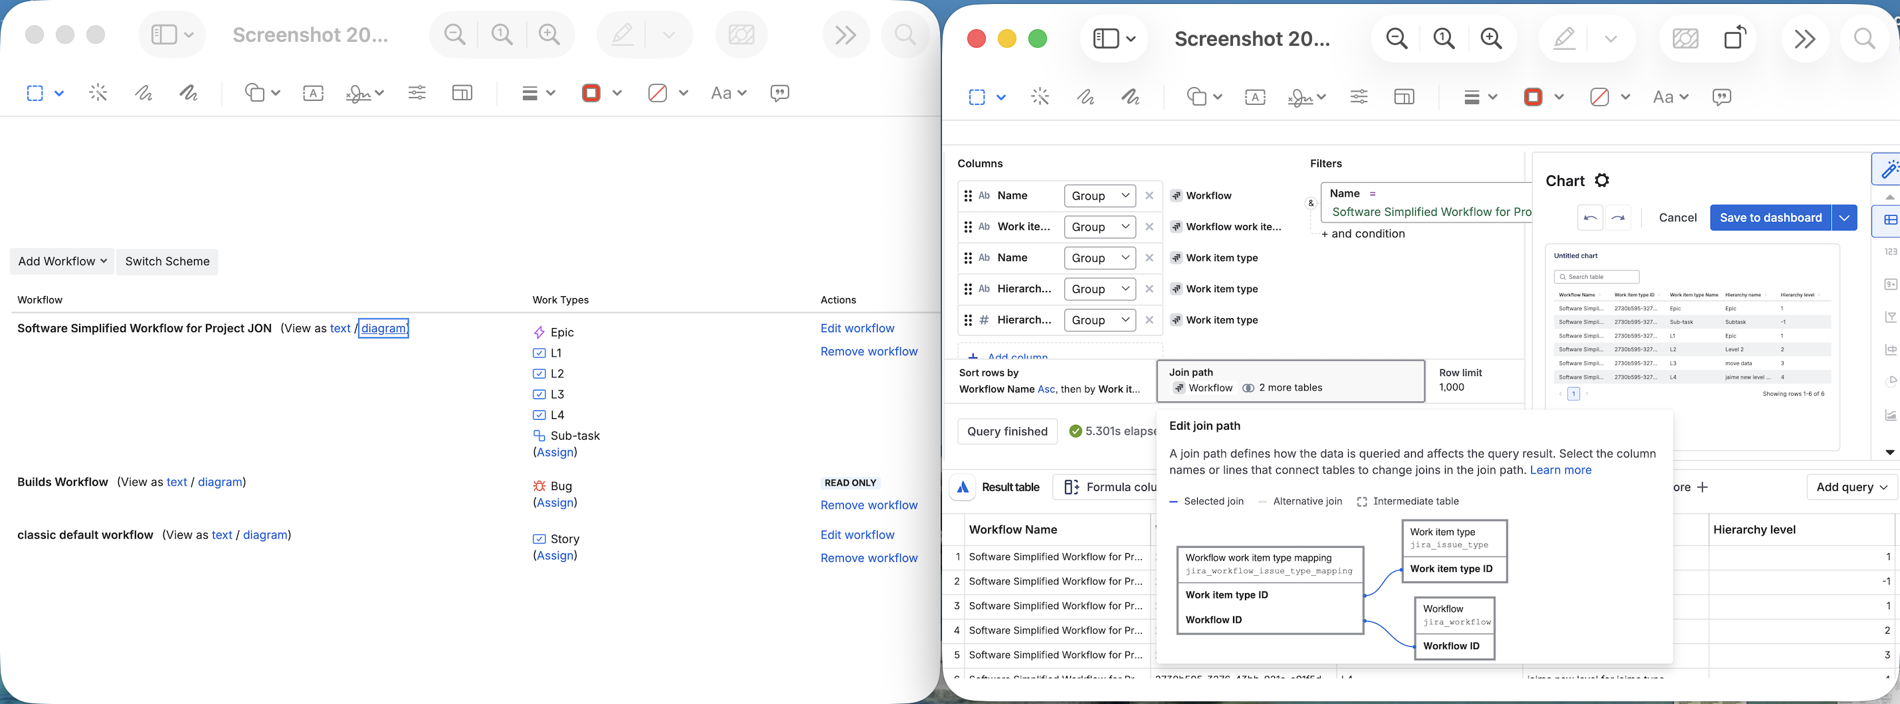1900x704 pixels.
Task: Open the sidebar view dropdown in right window
Action: (1113, 39)
